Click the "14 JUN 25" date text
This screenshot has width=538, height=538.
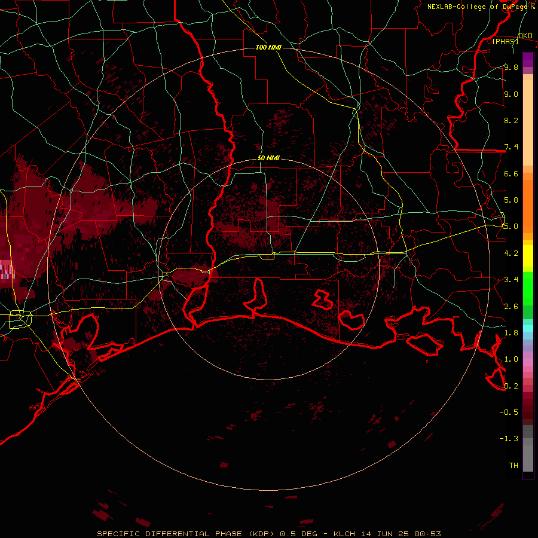[x=384, y=534]
